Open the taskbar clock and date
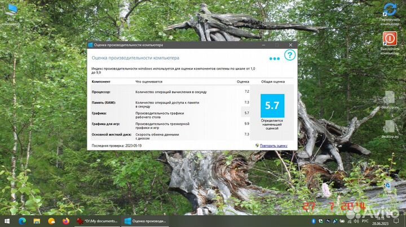The height and width of the screenshot is (227, 406). [x=381, y=221]
